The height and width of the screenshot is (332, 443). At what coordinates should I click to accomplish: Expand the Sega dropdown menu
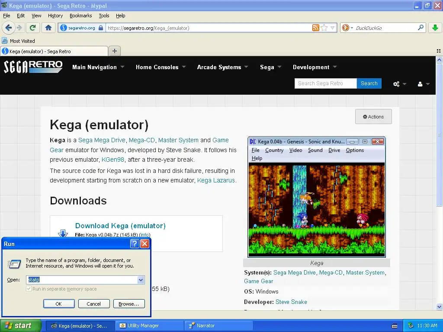(271, 67)
